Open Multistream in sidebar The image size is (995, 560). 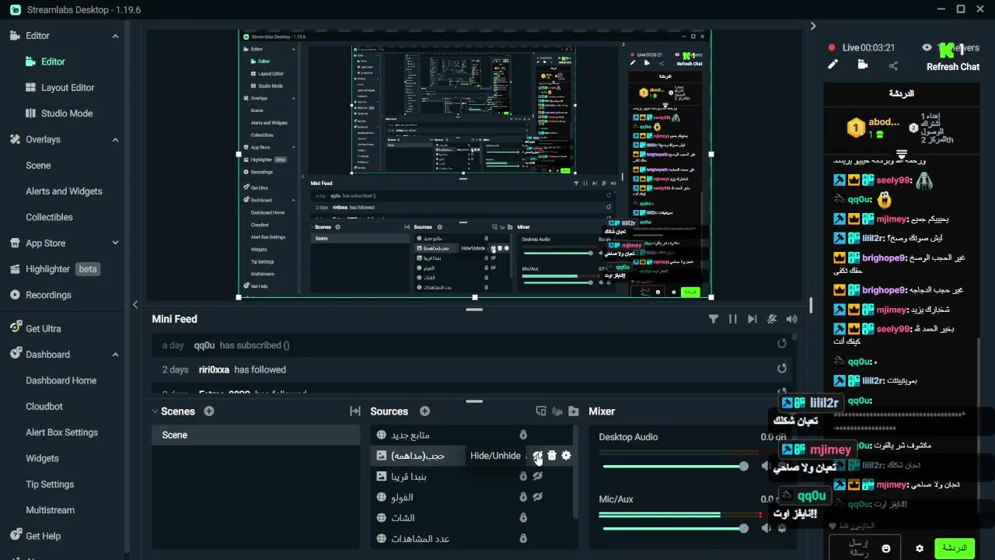(x=50, y=510)
